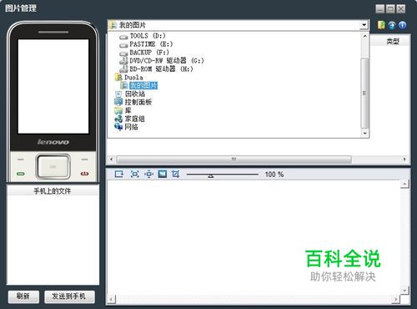Click the BACKUP (F:) drive icon
The width and height of the screenshot is (417, 309).
pos(123,53)
